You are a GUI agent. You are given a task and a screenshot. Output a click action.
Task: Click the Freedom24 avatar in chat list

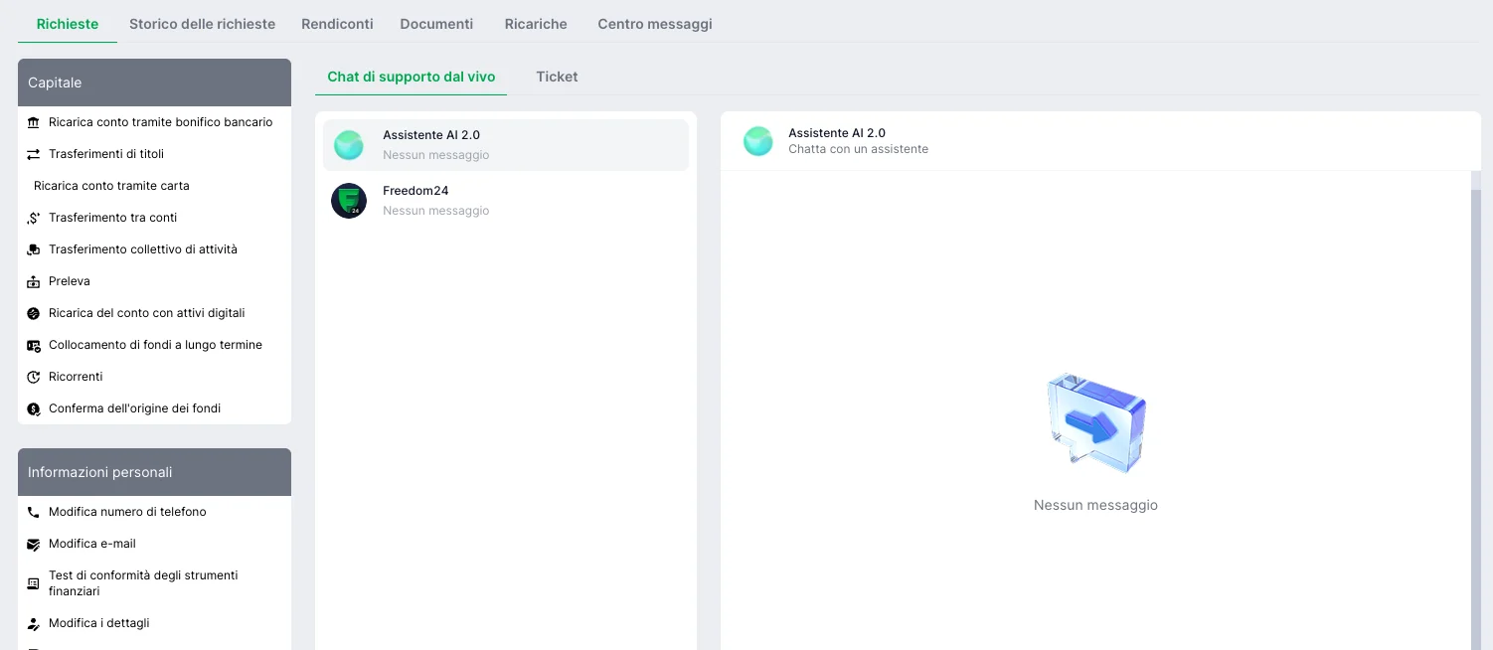tap(349, 201)
